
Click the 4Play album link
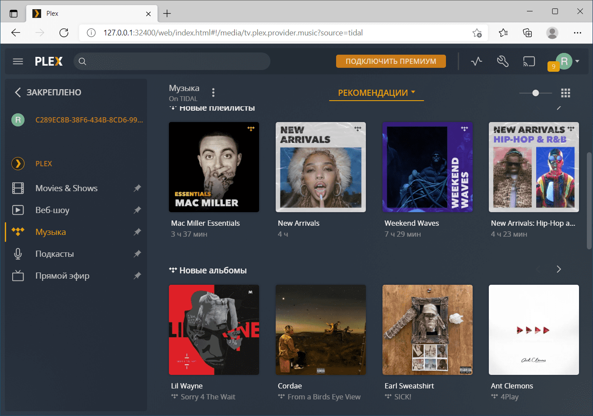(509, 397)
